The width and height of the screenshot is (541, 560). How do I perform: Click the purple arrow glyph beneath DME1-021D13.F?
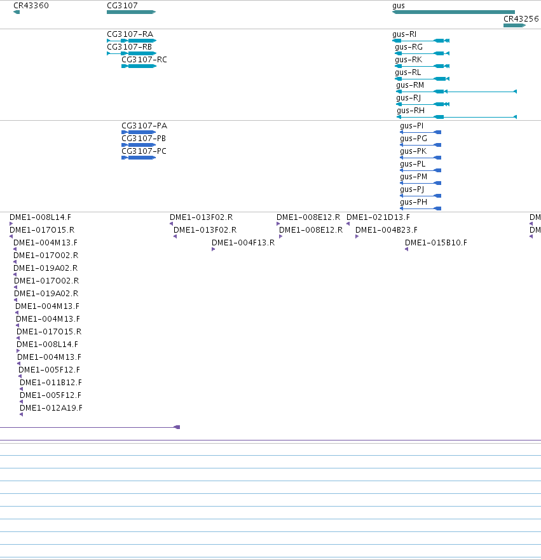(x=348, y=224)
